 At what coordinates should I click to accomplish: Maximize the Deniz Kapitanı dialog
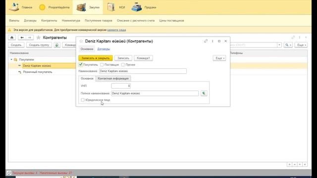(x=219, y=41)
